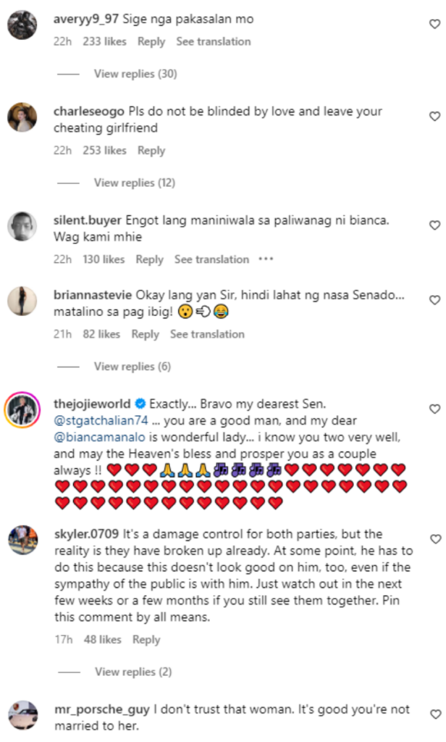Reply to skyler.0709's comment
446x742 pixels.
146,640
